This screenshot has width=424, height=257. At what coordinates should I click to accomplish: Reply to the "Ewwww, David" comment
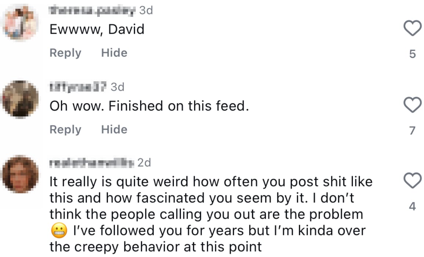65,53
